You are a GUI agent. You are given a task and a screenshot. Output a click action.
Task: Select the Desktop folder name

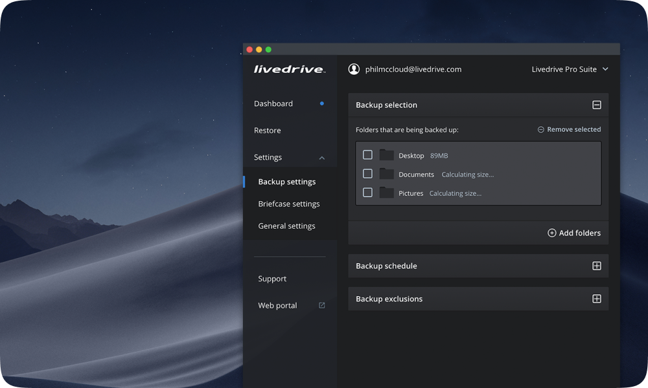(x=411, y=156)
